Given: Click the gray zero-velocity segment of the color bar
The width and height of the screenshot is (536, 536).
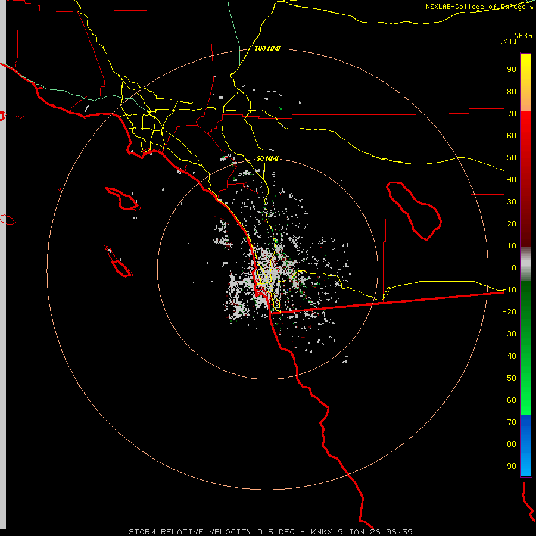Looking at the screenshot, I should coord(526,264).
